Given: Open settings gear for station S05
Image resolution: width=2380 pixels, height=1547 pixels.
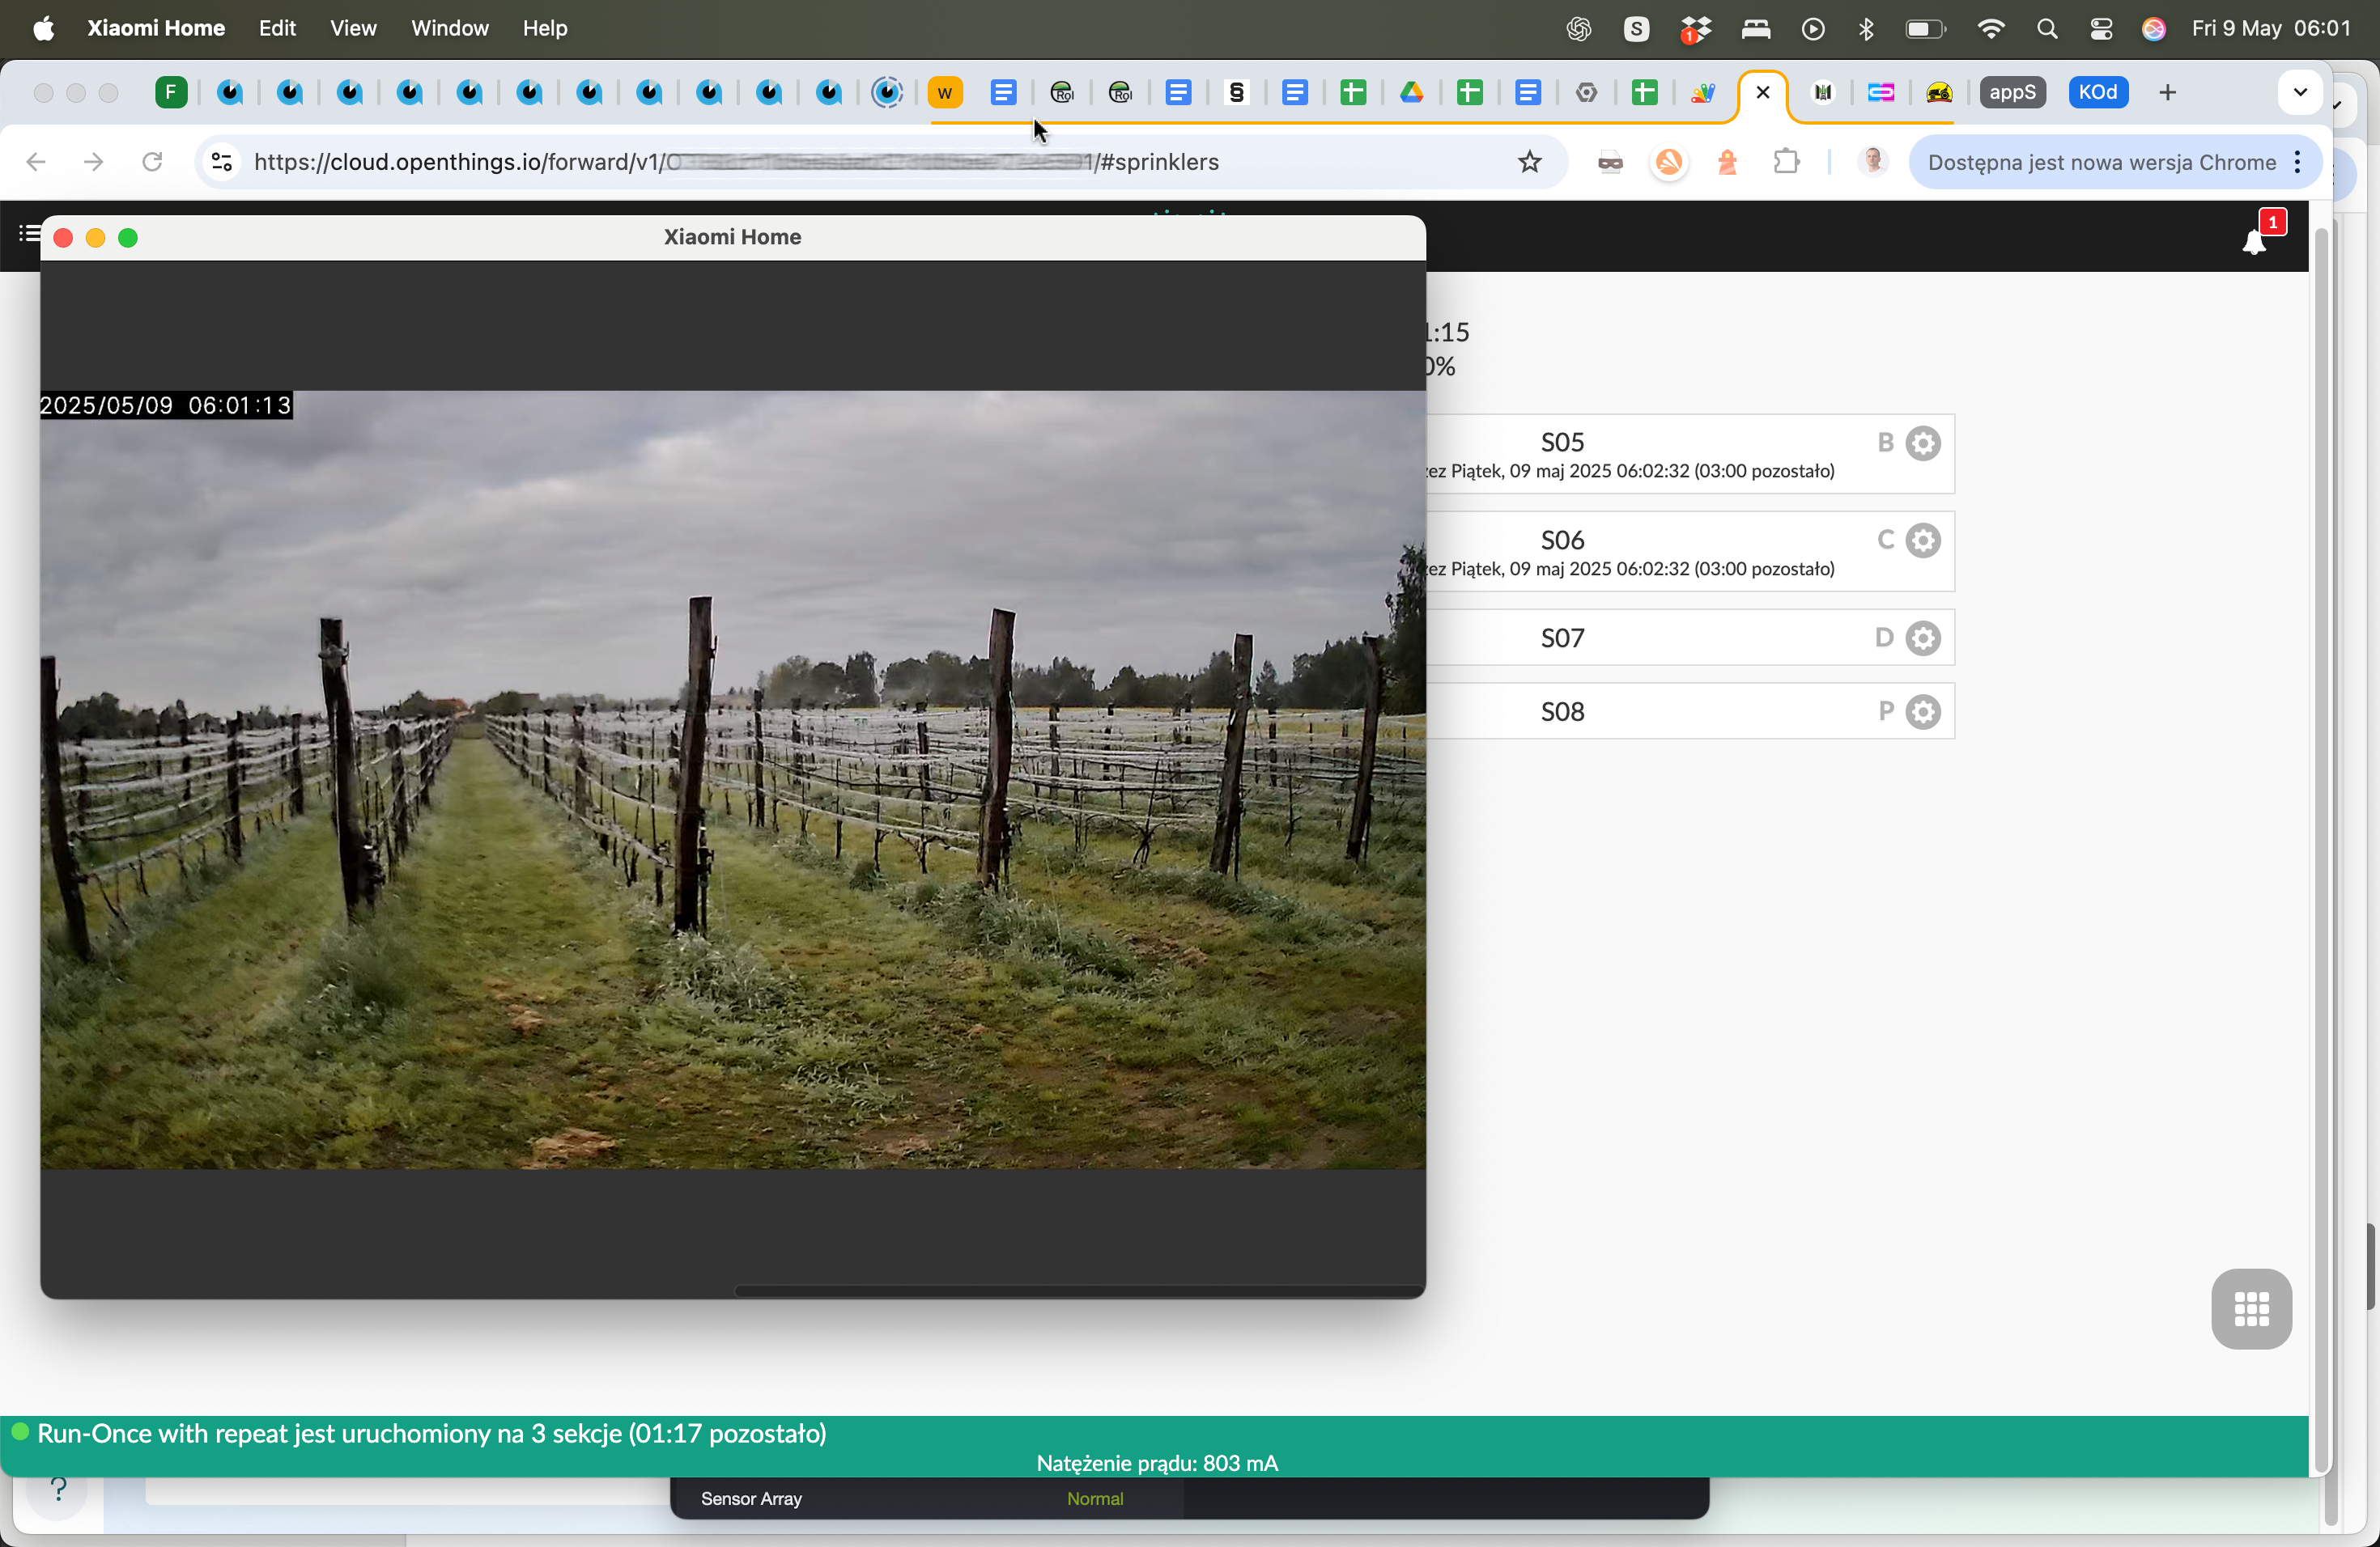Looking at the screenshot, I should (x=1922, y=443).
